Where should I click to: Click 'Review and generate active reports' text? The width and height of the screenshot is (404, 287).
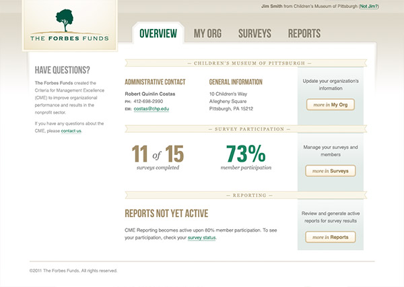tap(331, 217)
